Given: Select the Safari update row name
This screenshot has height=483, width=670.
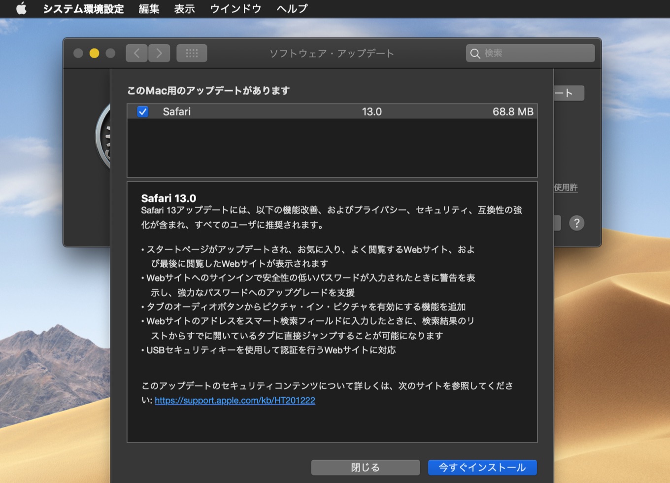Looking at the screenshot, I should pos(176,111).
